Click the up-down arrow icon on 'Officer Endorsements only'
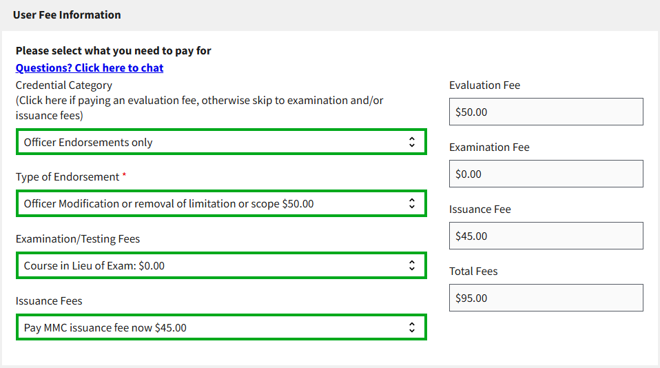This screenshot has width=660, height=368. [x=411, y=142]
